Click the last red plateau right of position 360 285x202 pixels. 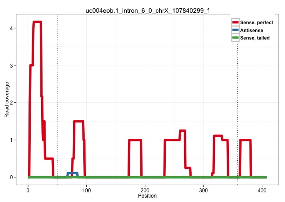coord(246,140)
